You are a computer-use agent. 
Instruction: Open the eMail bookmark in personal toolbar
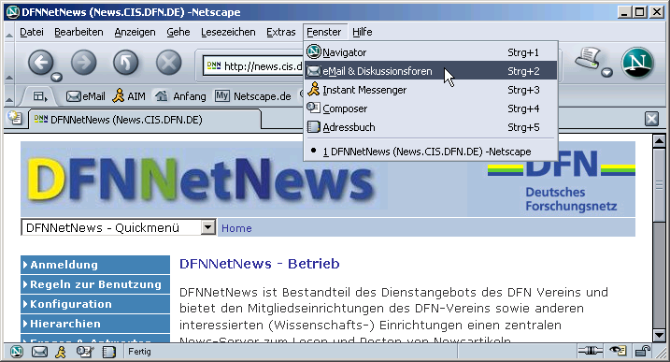[86, 96]
